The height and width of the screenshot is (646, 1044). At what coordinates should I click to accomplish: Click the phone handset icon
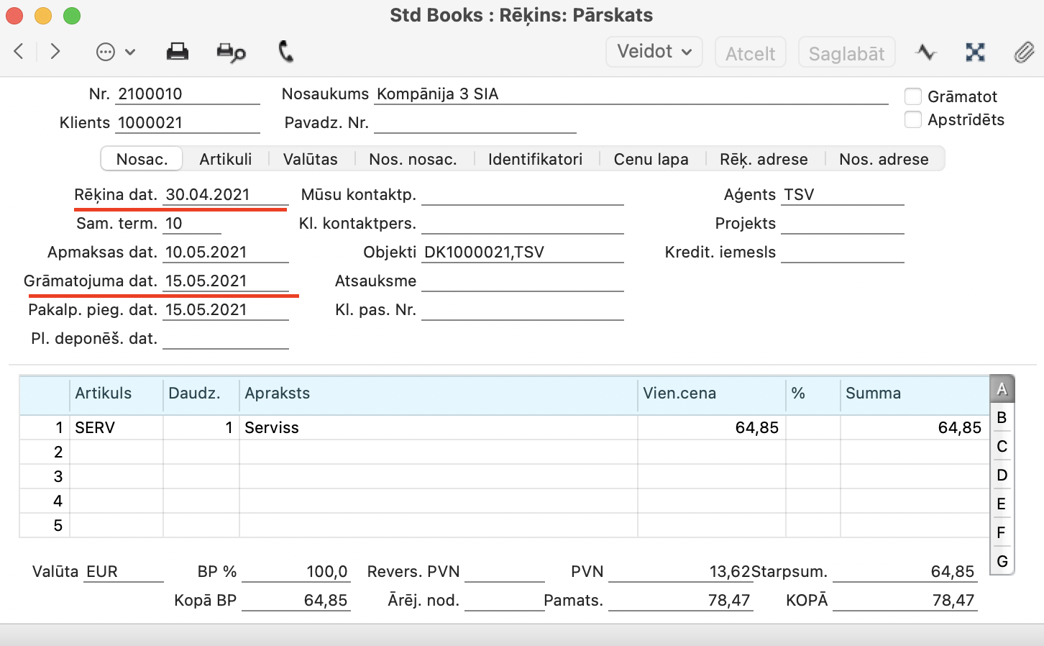[285, 52]
